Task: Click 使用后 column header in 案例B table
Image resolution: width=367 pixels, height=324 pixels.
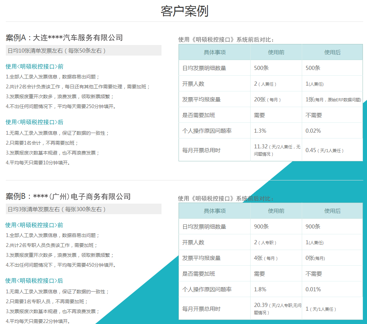Action: point(332,211)
